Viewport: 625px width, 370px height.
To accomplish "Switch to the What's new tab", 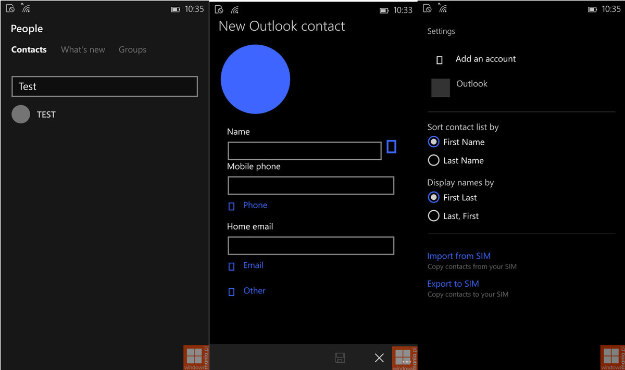I will tap(83, 50).
